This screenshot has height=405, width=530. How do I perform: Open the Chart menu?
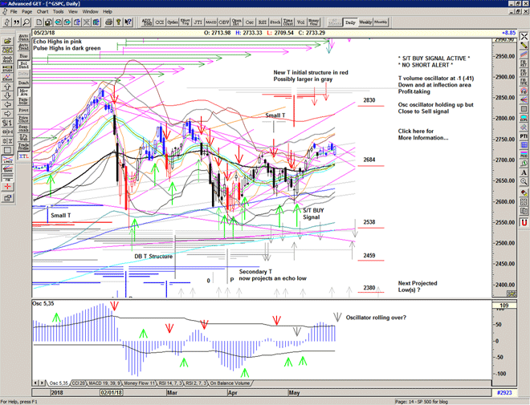pos(43,12)
